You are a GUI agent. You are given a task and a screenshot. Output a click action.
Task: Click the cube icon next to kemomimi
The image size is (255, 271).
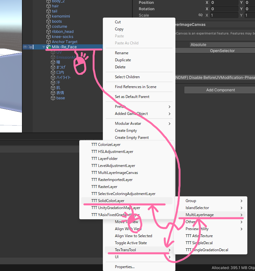click(x=48, y=16)
